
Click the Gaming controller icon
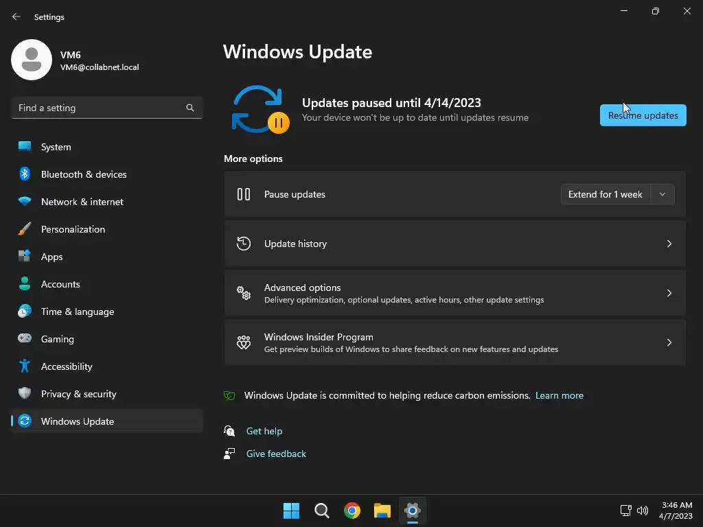tap(25, 338)
